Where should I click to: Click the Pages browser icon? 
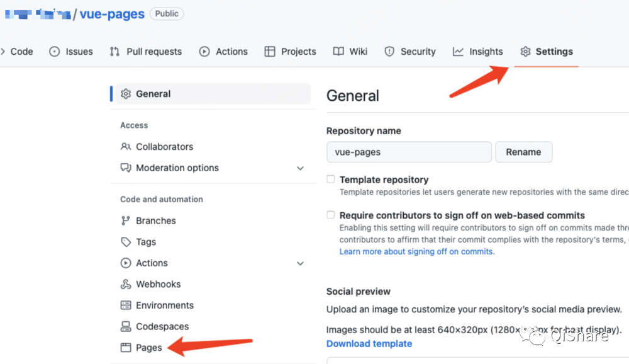tap(126, 348)
